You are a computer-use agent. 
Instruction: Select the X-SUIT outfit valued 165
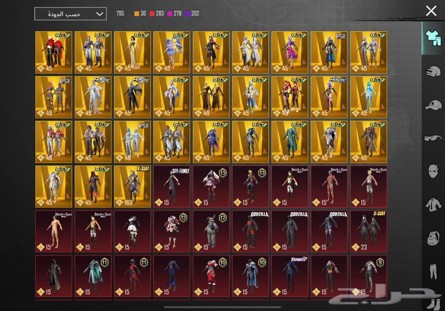pyautogui.click(x=133, y=187)
